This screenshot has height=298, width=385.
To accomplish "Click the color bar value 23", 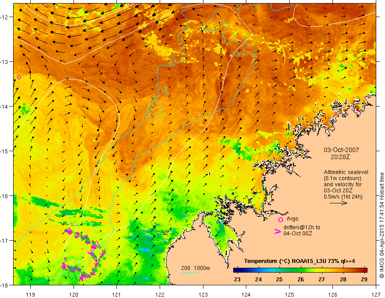I will pyautogui.click(x=237, y=279).
